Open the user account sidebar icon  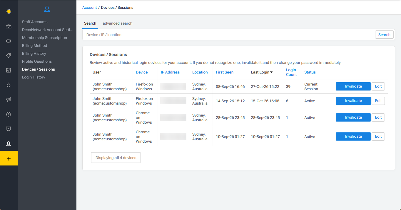(9, 144)
